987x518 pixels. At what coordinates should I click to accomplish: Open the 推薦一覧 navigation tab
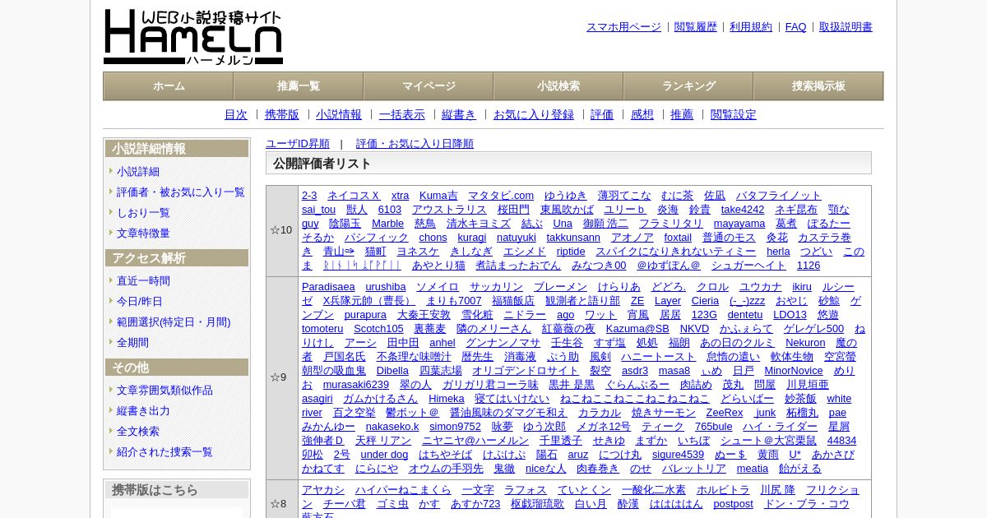pos(299,86)
